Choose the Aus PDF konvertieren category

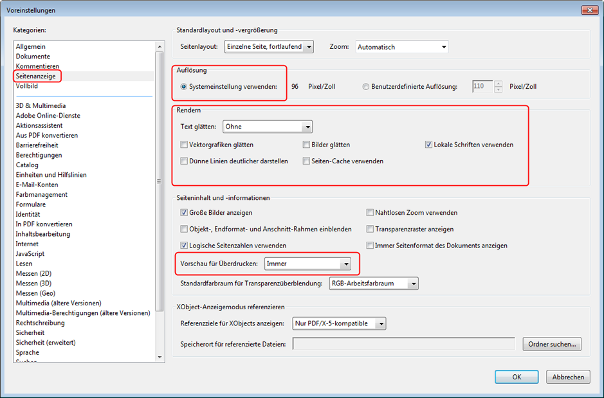(46, 136)
